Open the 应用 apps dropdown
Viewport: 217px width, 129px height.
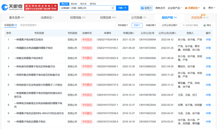(x=146, y=8)
